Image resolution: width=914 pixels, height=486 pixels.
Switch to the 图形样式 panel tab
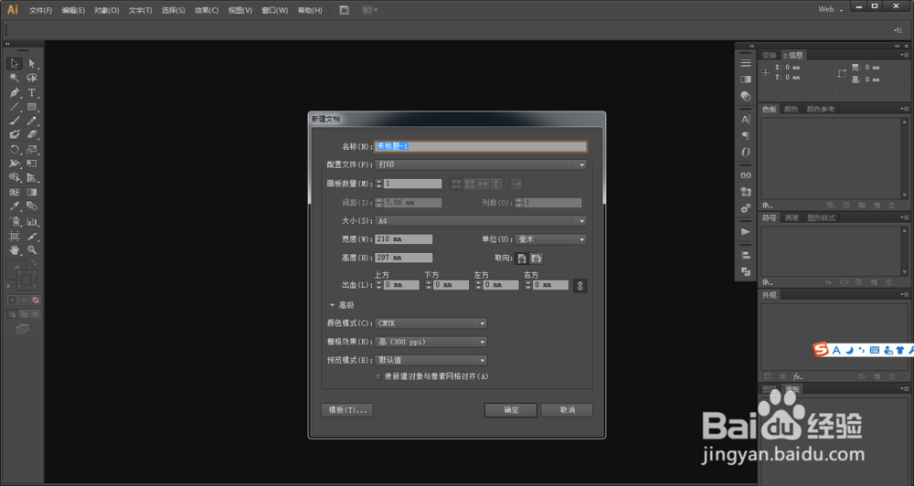click(822, 218)
